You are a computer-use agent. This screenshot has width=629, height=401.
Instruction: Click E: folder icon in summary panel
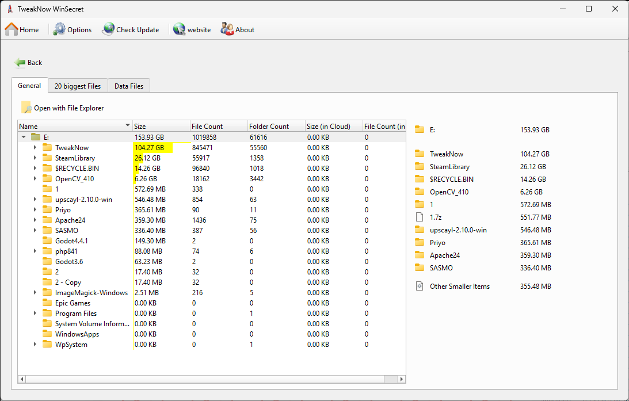coord(420,129)
